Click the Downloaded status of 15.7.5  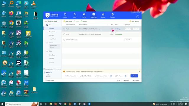(x=118, y=34)
